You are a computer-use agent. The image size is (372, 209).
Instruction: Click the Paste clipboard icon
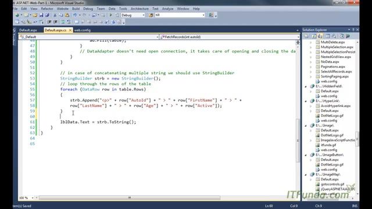[x=67, y=15]
